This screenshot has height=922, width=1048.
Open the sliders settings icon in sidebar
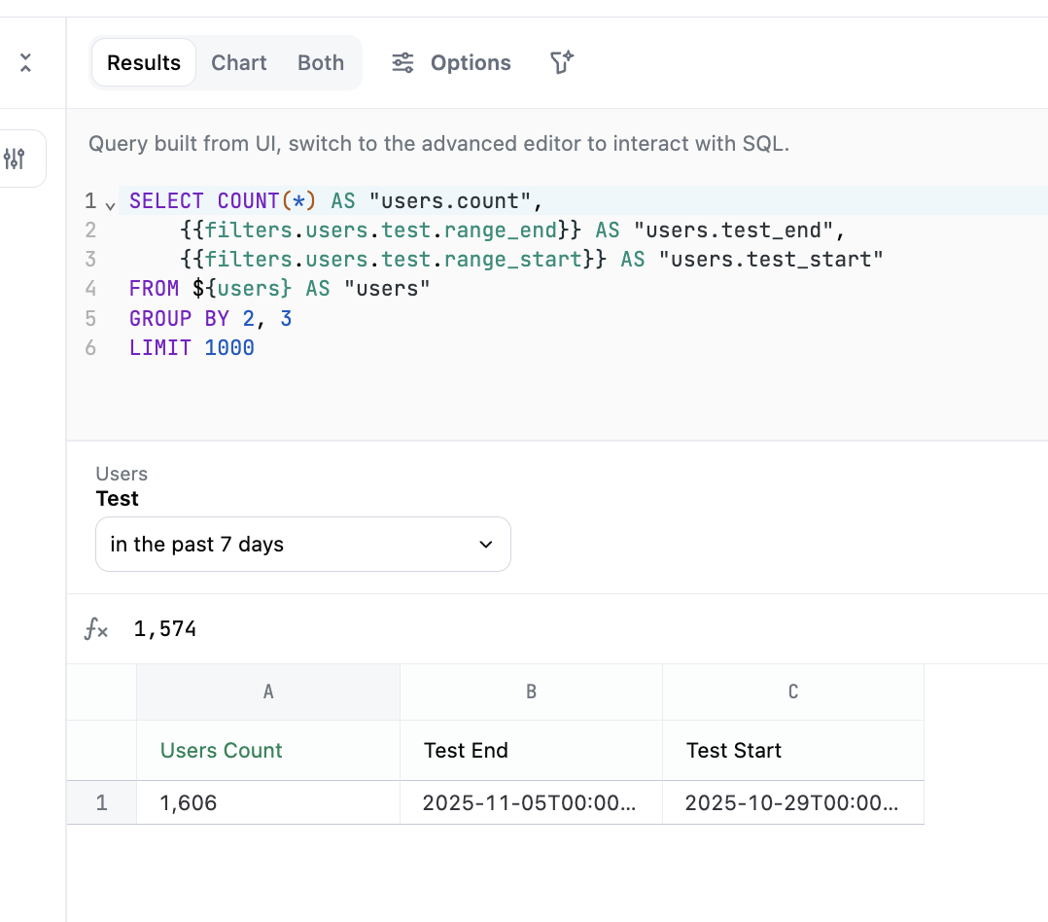pyautogui.click(x=15, y=159)
